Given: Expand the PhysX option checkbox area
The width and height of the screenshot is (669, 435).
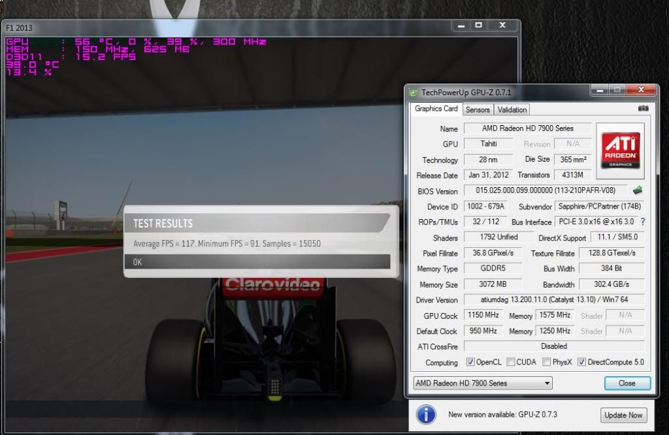Looking at the screenshot, I should coord(546,363).
